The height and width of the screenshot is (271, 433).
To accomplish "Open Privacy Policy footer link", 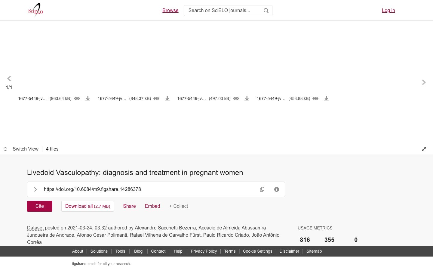I will pos(204,251).
